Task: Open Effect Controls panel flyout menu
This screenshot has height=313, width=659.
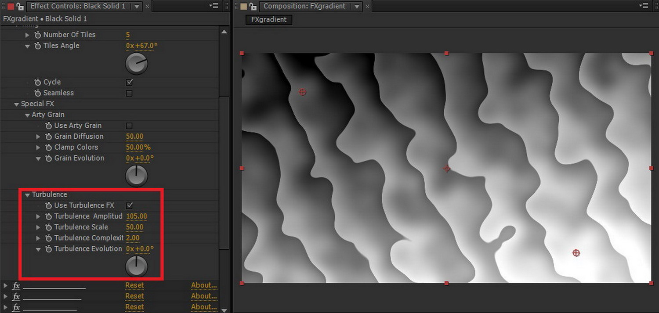Action: (214, 6)
